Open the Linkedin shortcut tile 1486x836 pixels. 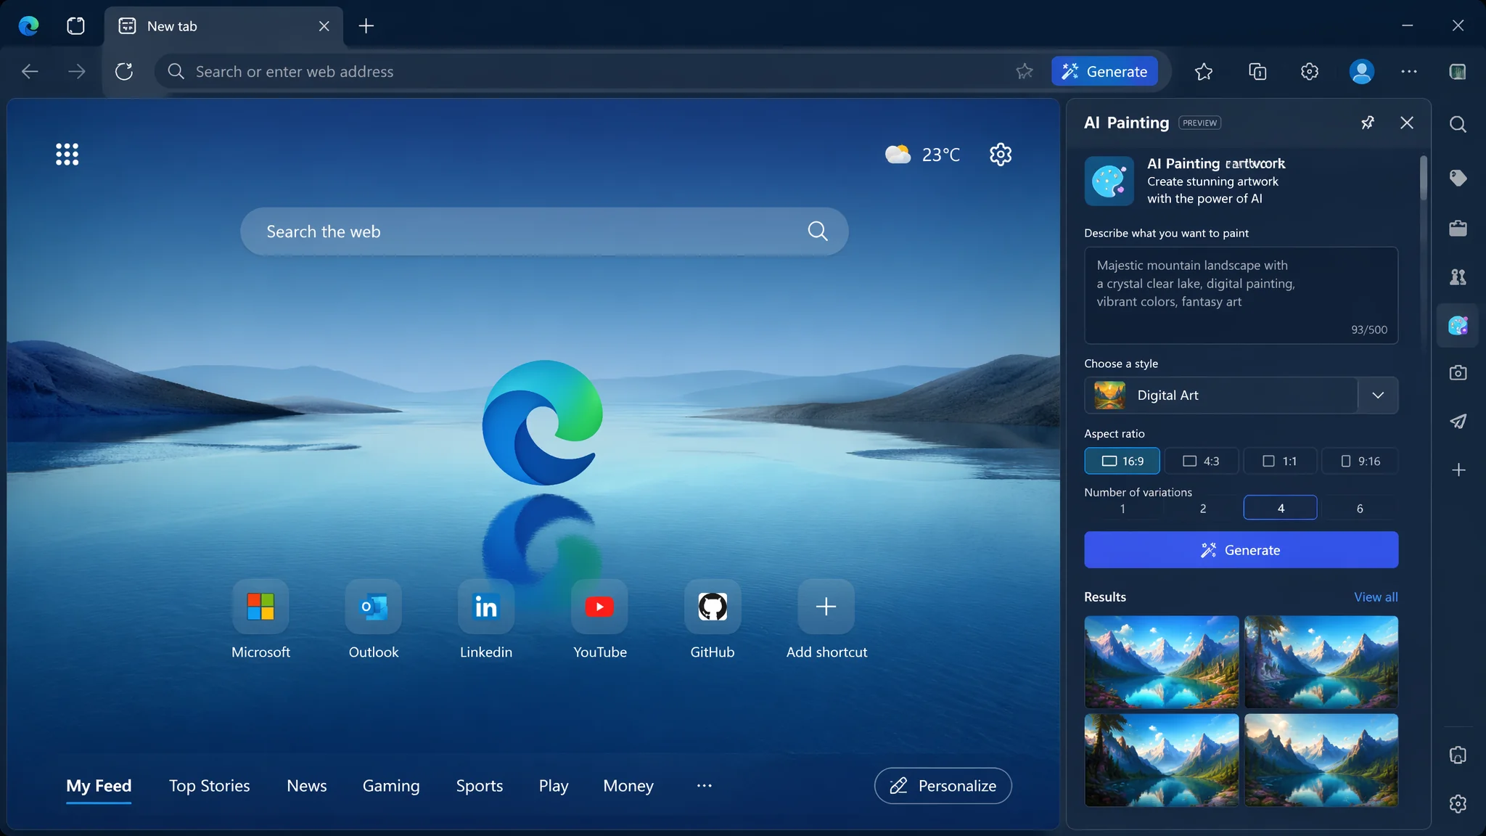click(x=486, y=607)
